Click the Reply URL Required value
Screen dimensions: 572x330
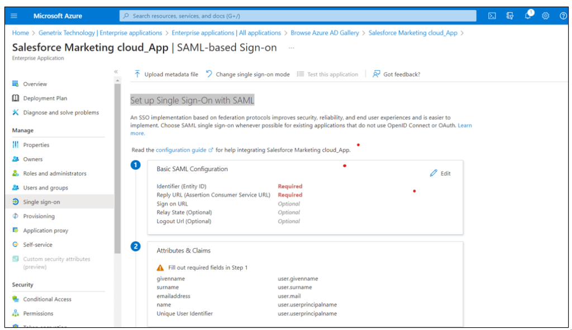pos(290,195)
